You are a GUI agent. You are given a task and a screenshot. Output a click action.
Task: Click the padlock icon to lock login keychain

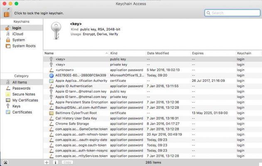pos(7,13)
